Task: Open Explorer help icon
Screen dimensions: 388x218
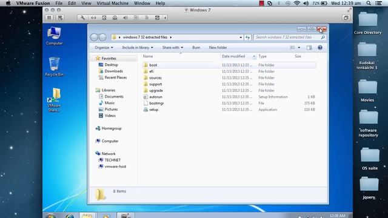Action: pyautogui.click(x=320, y=47)
